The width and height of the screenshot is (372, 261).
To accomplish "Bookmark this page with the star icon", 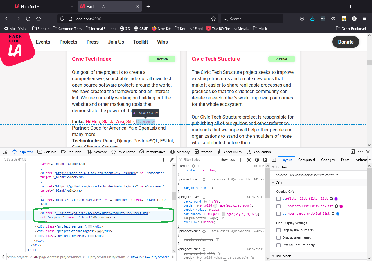I will point(213,19).
